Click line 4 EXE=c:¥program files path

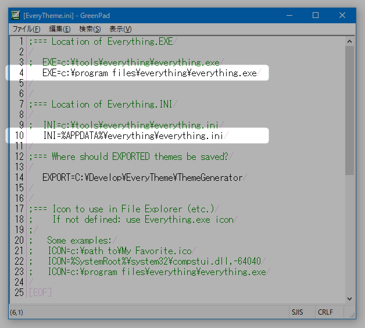coord(149,73)
